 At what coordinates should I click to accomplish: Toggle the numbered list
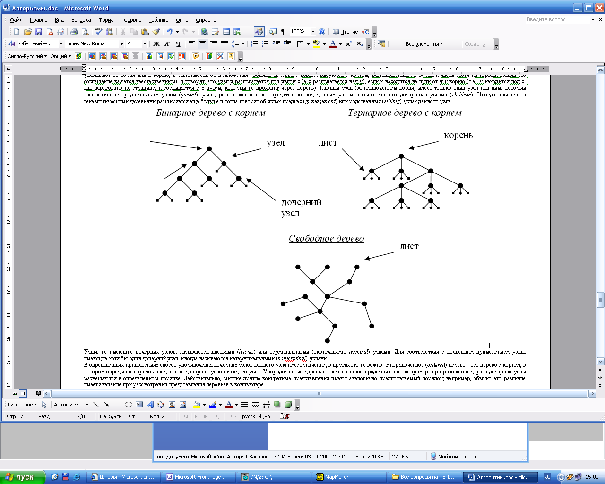tap(254, 44)
